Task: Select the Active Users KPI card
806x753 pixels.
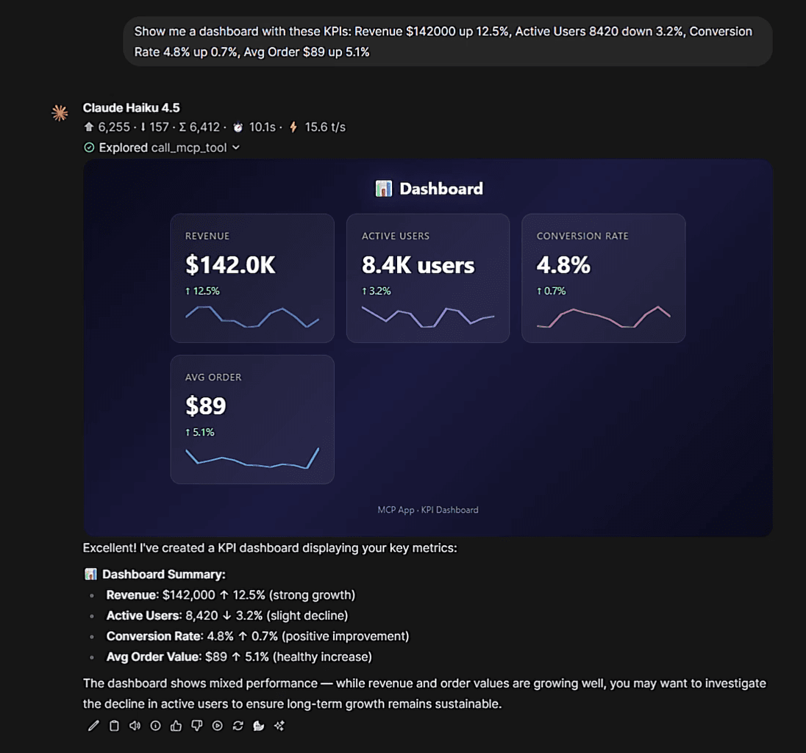Action: pos(428,278)
